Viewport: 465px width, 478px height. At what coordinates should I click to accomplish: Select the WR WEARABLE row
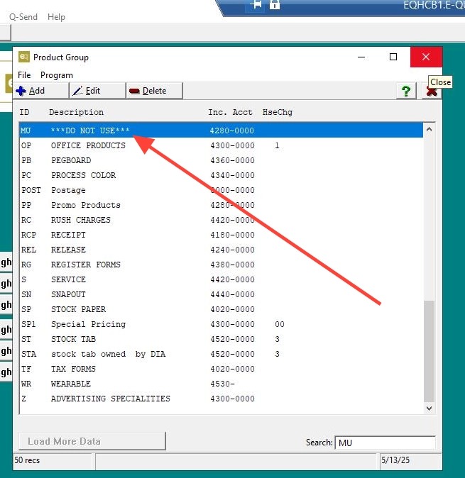(221, 384)
